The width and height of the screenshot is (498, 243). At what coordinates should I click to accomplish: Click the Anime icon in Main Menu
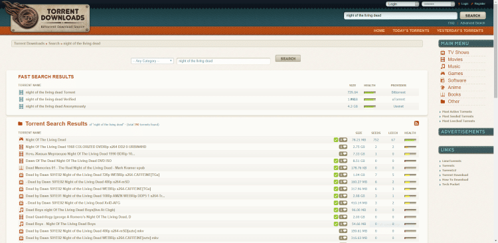click(x=442, y=88)
